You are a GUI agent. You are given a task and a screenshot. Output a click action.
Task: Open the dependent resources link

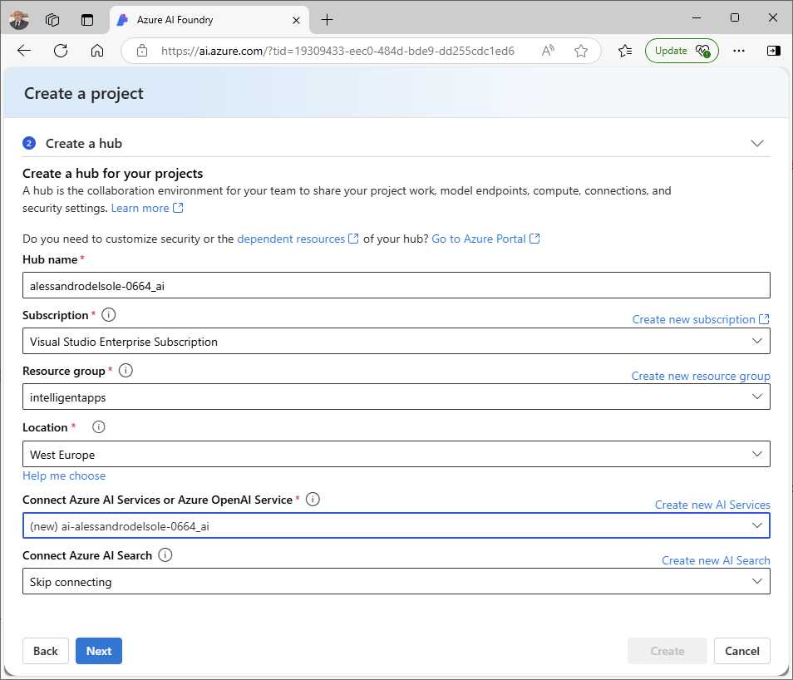[298, 239]
